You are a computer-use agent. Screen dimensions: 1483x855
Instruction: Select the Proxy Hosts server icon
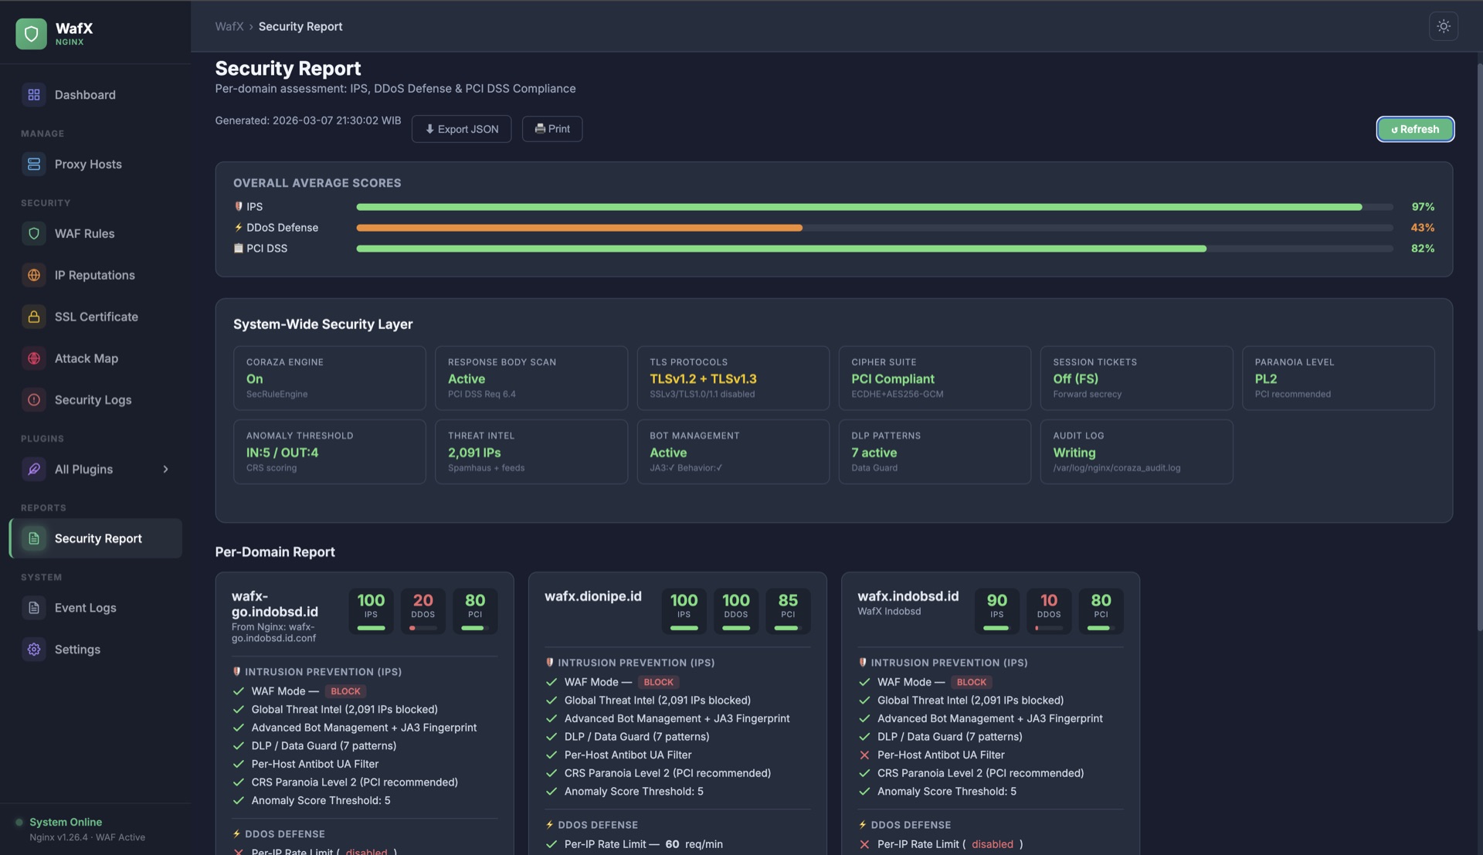click(x=33, y=164)
